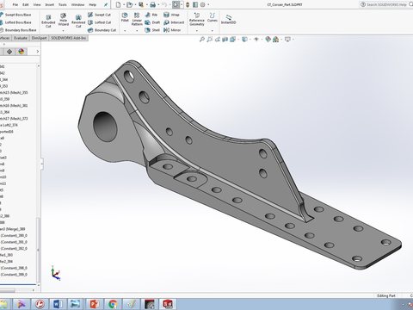Open the Hole Wizard tool
This screenshot has height=310, width=413.
click(x=63, y=20)
